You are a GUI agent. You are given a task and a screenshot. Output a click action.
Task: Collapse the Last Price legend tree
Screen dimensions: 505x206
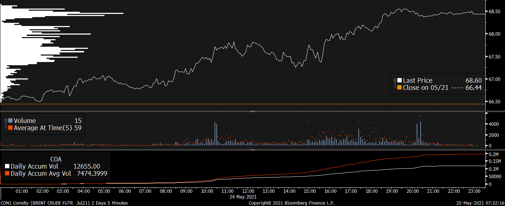point(395,81)
